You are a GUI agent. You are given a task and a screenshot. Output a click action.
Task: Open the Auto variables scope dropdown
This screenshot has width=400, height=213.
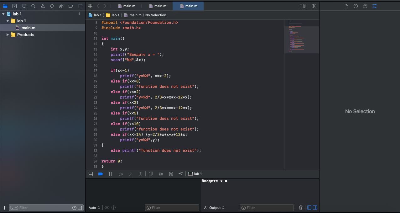[94, 208]
